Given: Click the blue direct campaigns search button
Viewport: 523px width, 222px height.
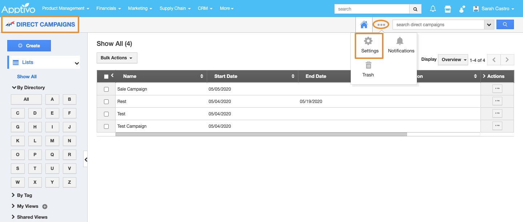Looking at the screenshot, I should click(505, 24).
